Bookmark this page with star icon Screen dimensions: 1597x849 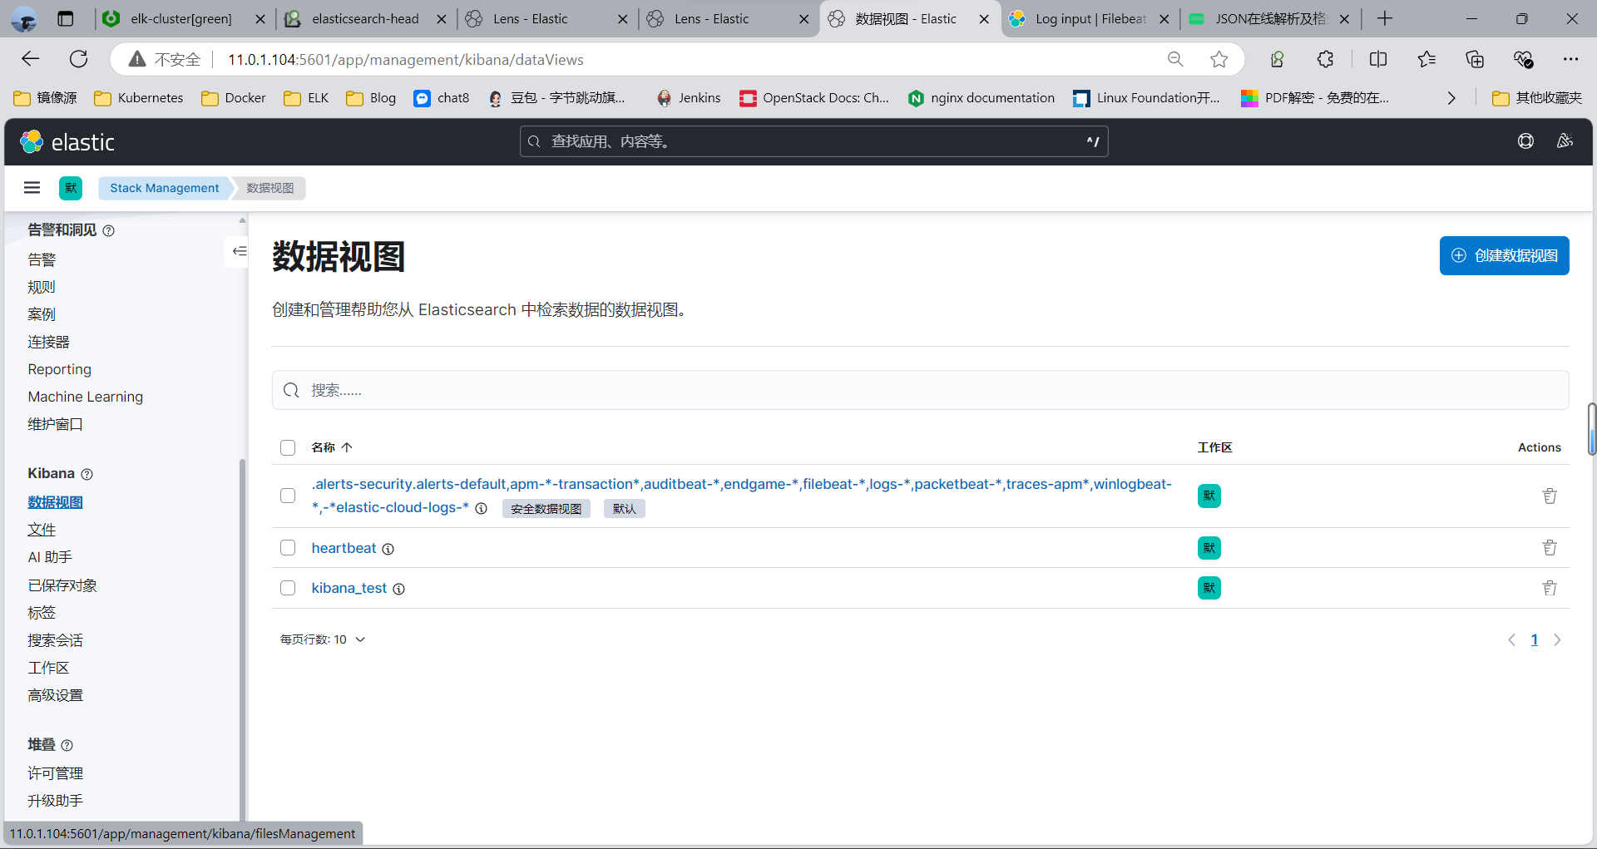[x=1219, y=59]
